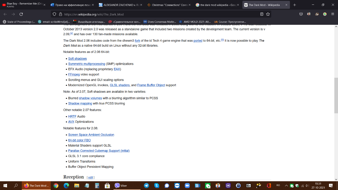Switch to Christmas Connections tab
This screenshot has width=338, height=190.
coord(169,5)
